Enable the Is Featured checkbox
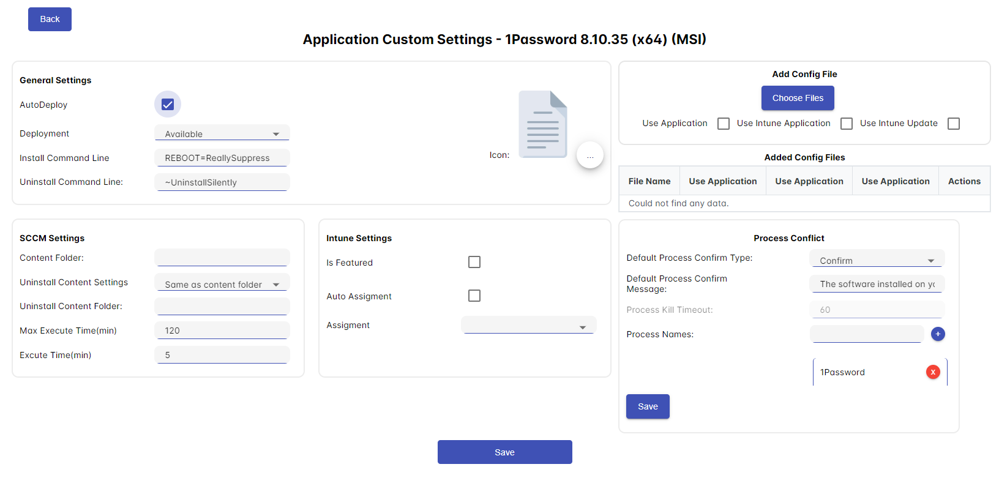Viewport: 999px width, 486px height. click(x=474, y=263)
